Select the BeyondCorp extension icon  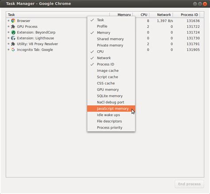(x=13, y=32)
